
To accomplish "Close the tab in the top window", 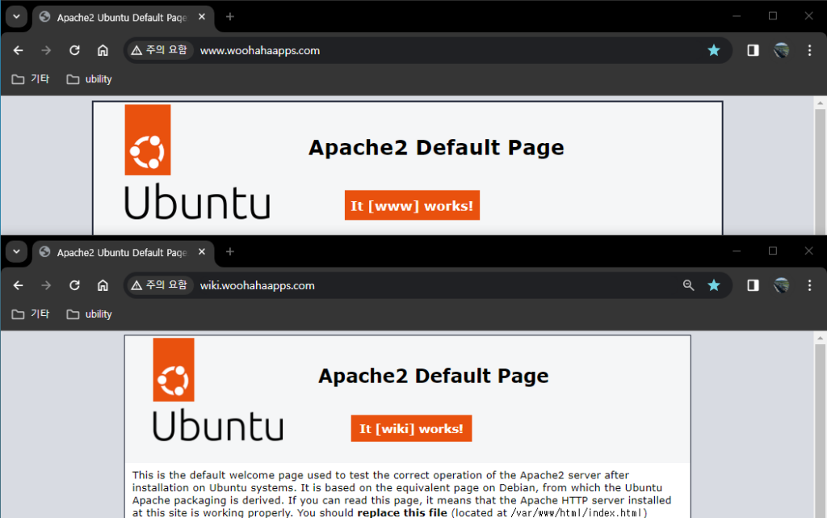I will [201, 17].
